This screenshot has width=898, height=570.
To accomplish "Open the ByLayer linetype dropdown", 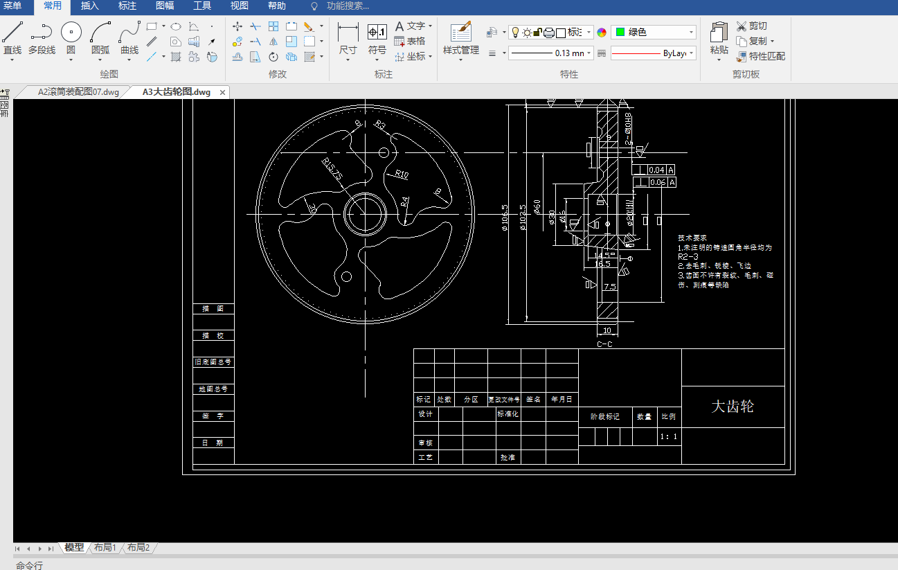I will [653, 53].
